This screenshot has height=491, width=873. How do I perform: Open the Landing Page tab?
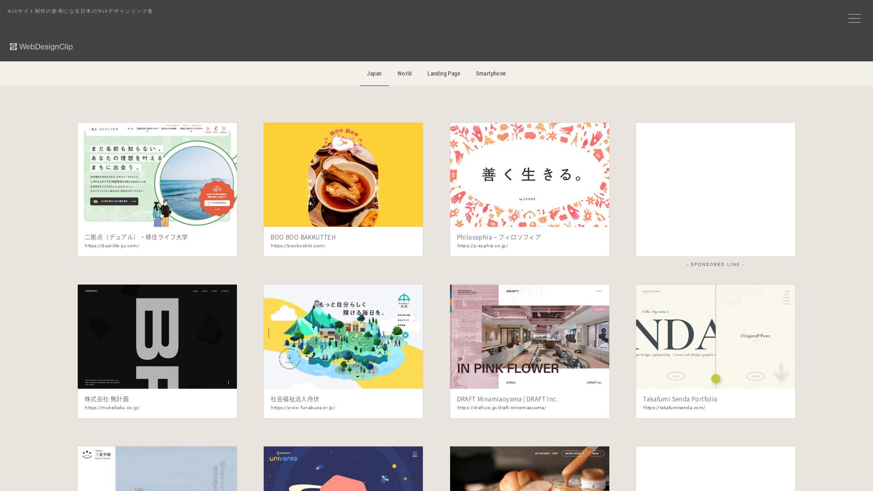point(444,74)
